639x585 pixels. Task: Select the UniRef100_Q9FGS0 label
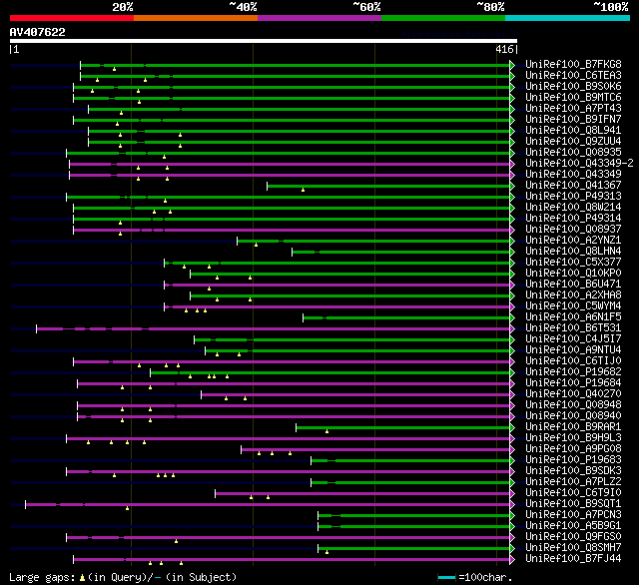tap(573, 537)
